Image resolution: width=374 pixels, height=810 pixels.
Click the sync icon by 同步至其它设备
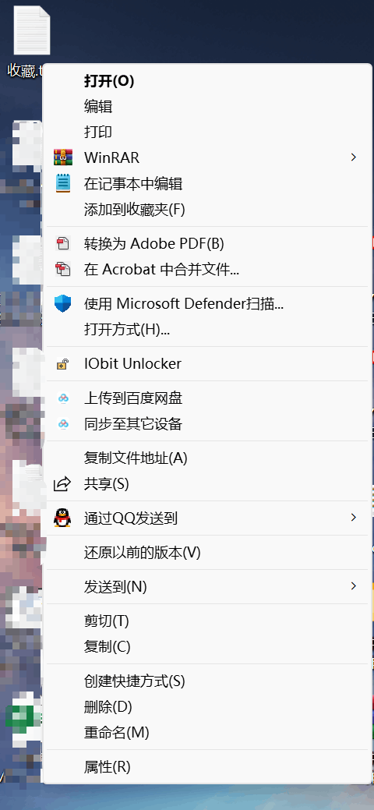click(x=63, y=424)
